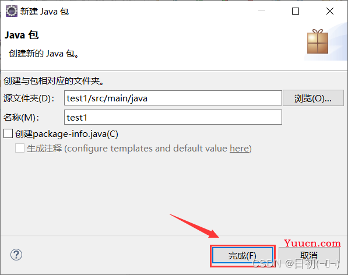Image resolution: width=348 pixels, height=275 pixels.
Task: Click the bold 'Java 包' heading
Action: pos(22,35)
